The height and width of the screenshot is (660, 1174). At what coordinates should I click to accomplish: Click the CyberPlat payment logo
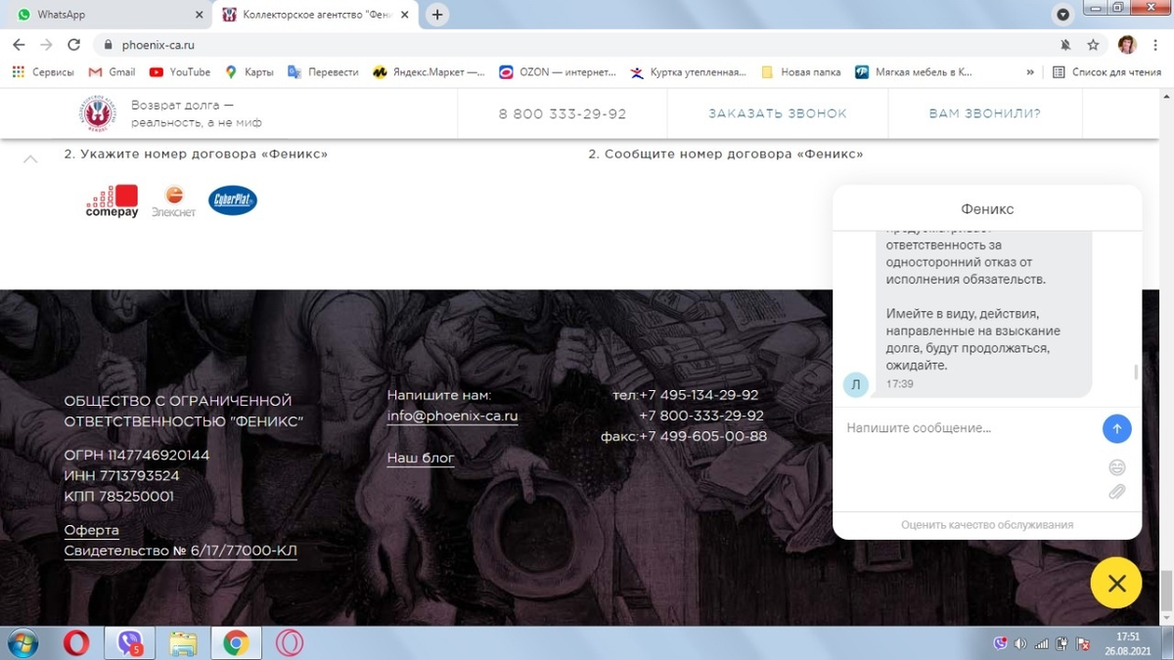[x=233, y=200]
